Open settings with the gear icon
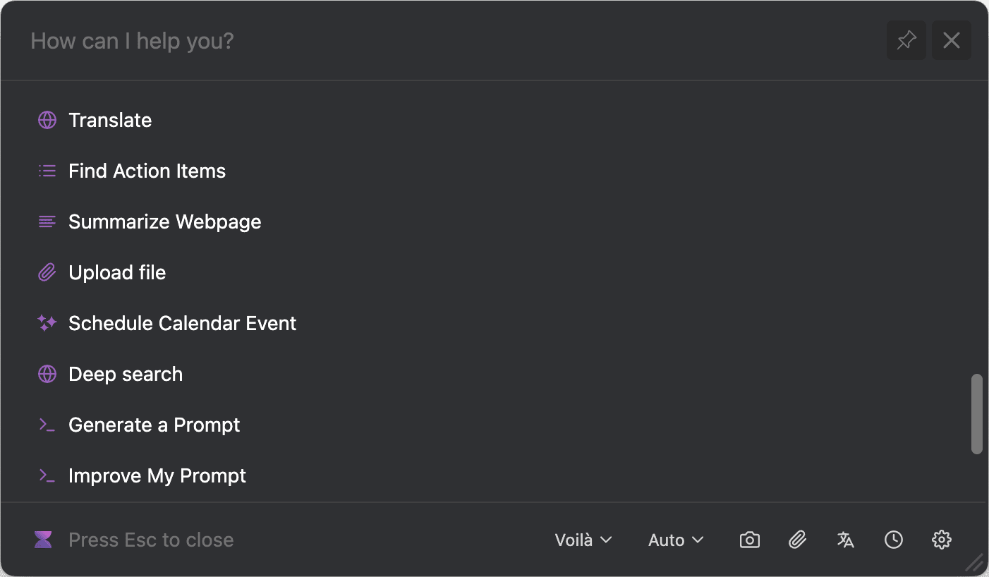This screenshot has width=989, height=577. tap(941, 540)
